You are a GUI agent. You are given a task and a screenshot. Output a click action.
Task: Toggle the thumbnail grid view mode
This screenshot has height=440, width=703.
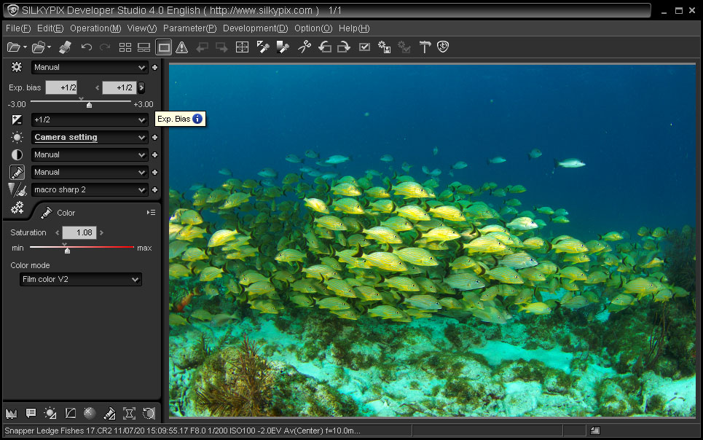coord(125,47)
